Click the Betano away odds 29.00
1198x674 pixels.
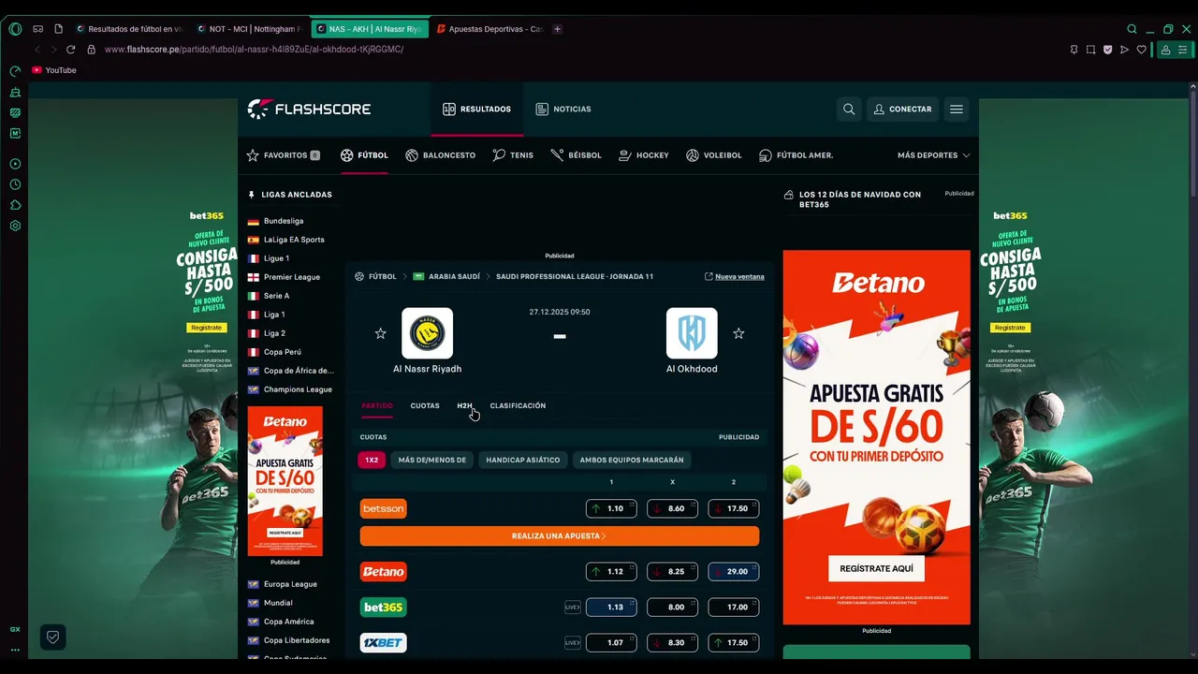(734, 572)
